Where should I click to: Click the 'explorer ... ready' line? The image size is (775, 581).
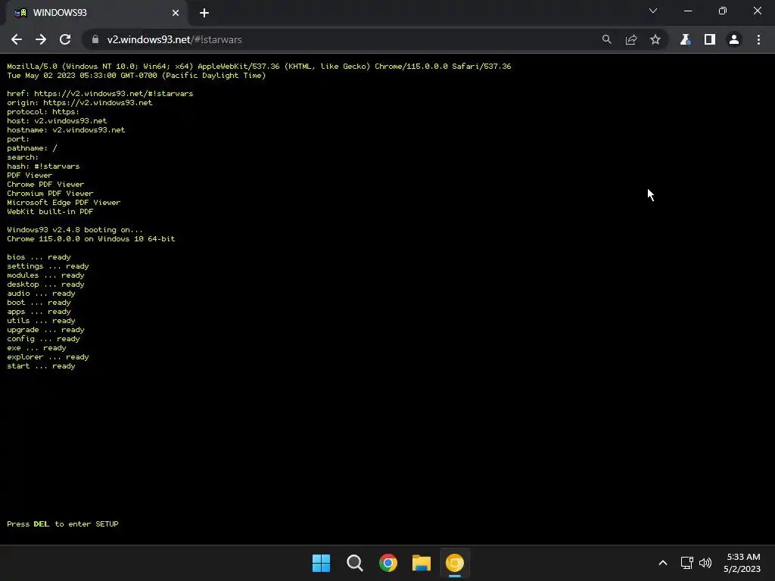click(x=48, y=357)
